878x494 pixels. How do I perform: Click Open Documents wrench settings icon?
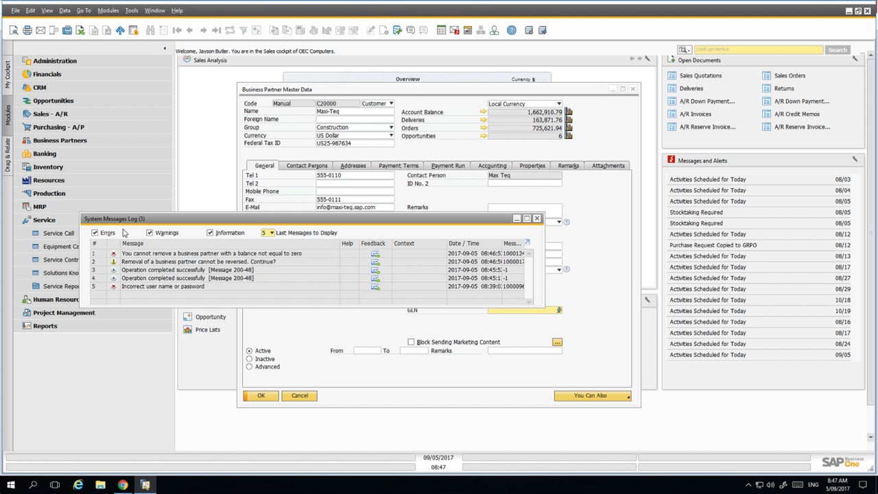pyautogui.click(x=855, y=60)
